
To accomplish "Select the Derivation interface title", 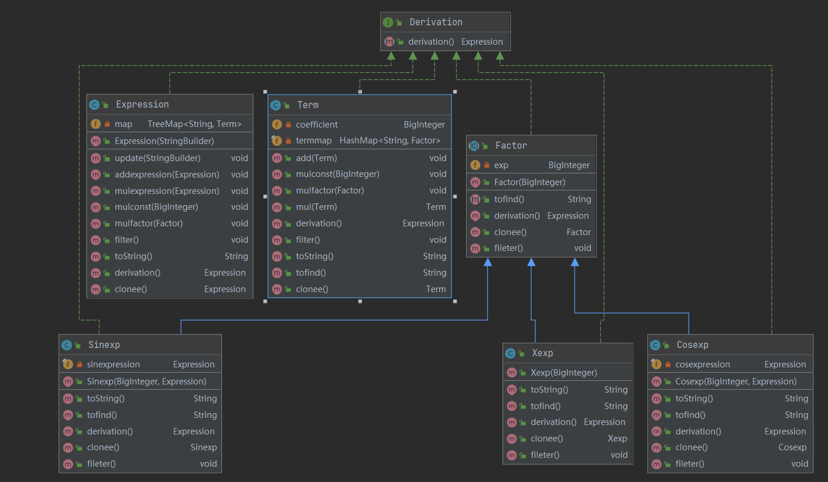I will pos(436,22).
